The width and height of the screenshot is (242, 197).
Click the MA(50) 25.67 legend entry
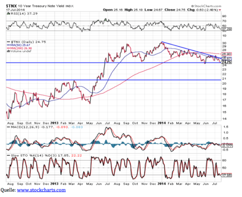click(x=21, y=46)
